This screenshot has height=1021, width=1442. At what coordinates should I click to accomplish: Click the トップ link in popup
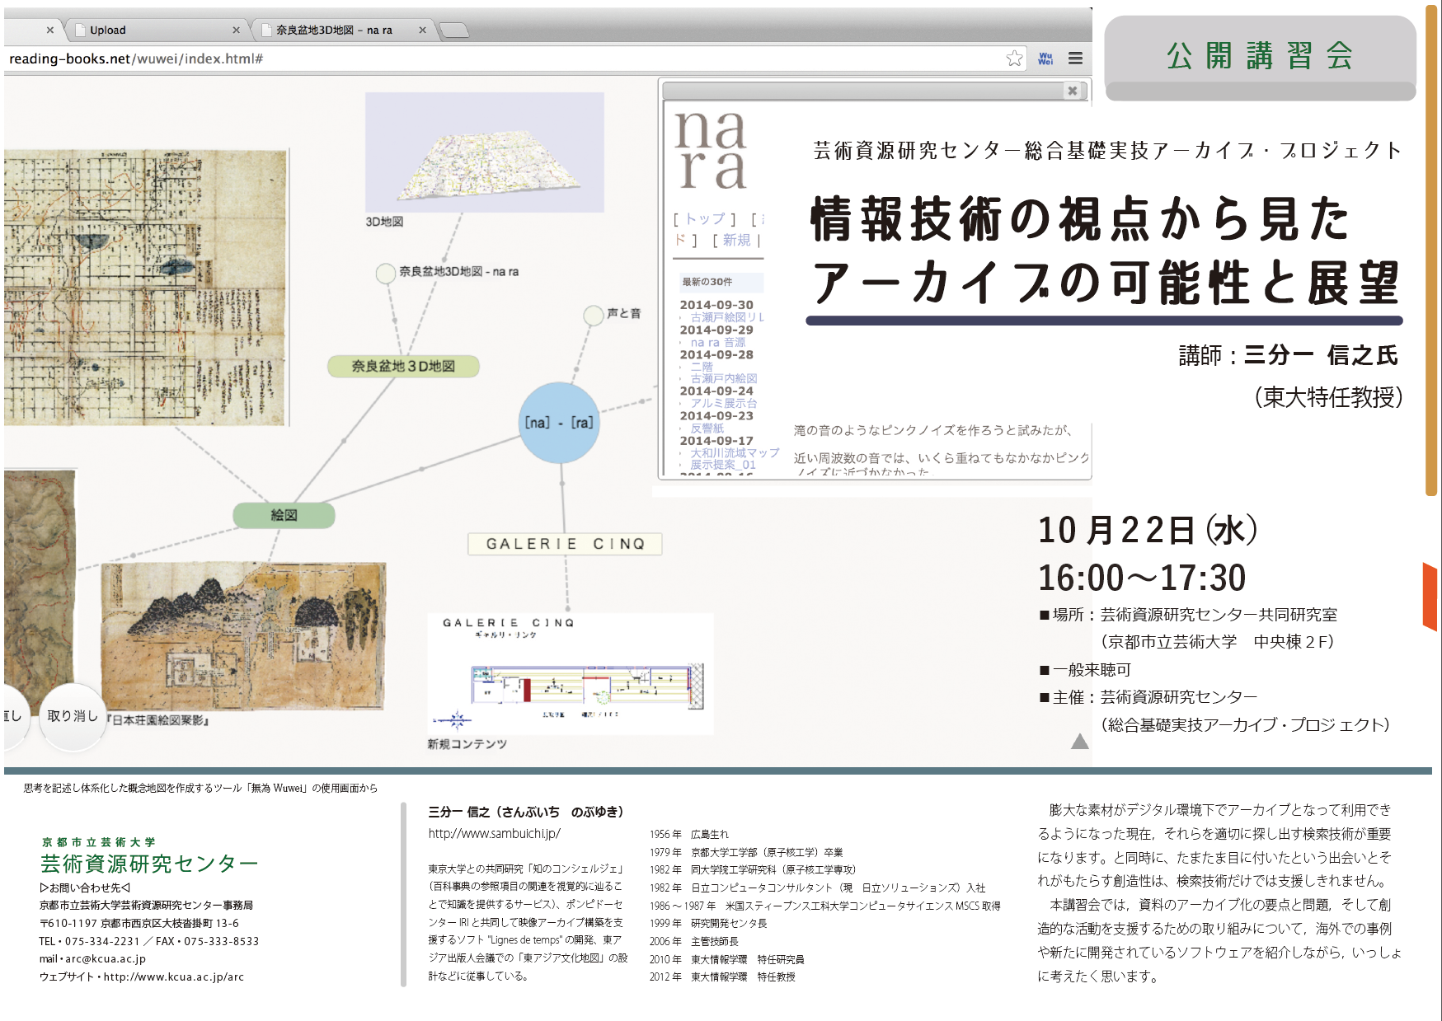705,218
